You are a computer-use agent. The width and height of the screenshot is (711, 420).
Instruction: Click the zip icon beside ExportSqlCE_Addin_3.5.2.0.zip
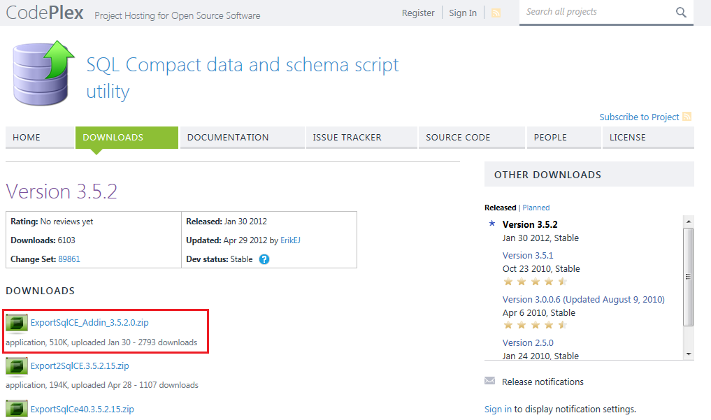16,324
